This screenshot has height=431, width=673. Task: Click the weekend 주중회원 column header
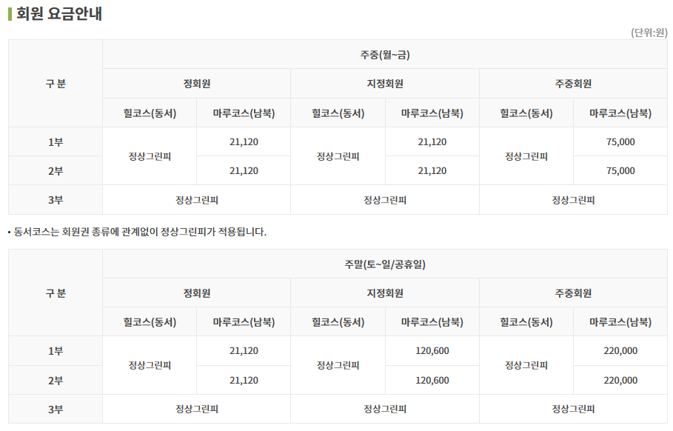(574, 293)
